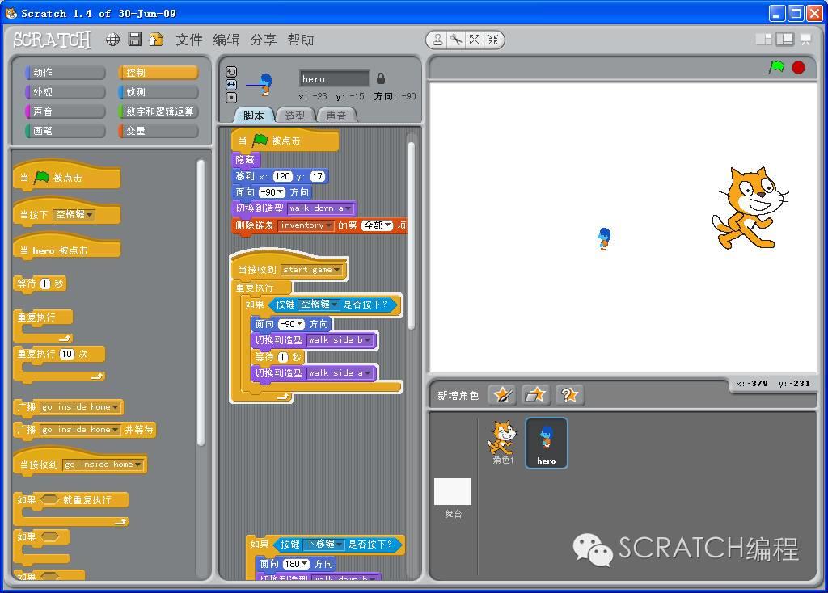The height and width of the screenshot is (593, 828).
Task: Switch to the 脚本 tab
Action: click(253, 116)
